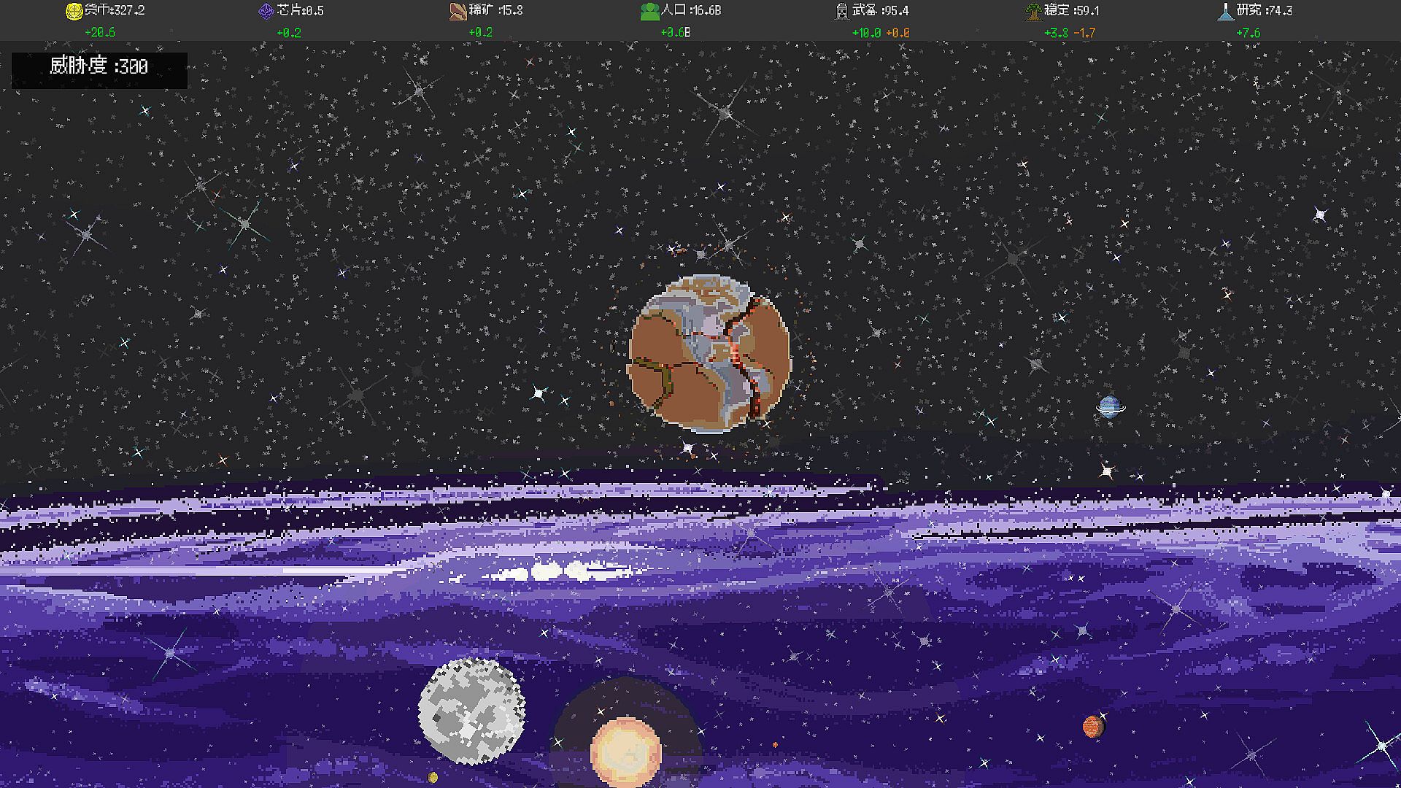Click the gold coin currency icon

74,11
